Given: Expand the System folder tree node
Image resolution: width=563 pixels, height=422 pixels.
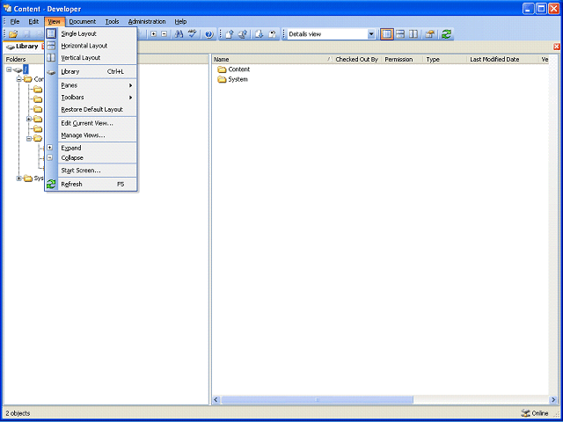Looking at the screenshot, I should (19, 178).
